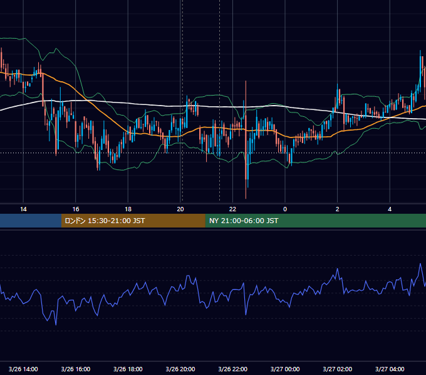
Task: Click the 4 hour axis label
Action: point(390,209)
